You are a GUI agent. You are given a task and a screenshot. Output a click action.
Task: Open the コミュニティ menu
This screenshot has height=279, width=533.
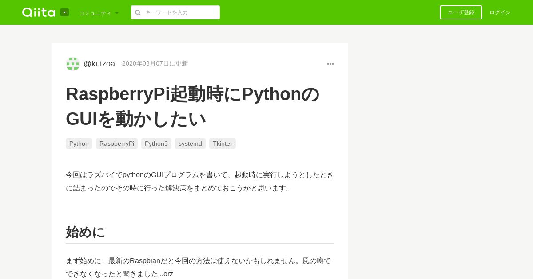99,13
